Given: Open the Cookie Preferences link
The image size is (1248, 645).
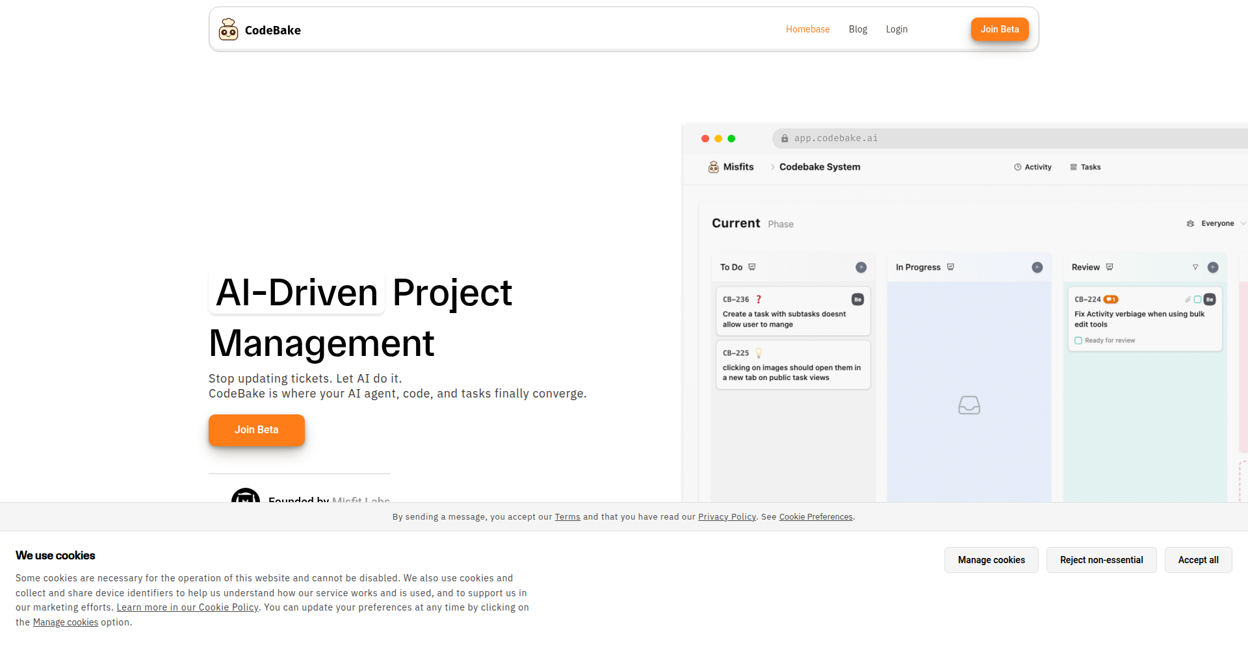Looking at the screenshot, I should pos(816,517).
